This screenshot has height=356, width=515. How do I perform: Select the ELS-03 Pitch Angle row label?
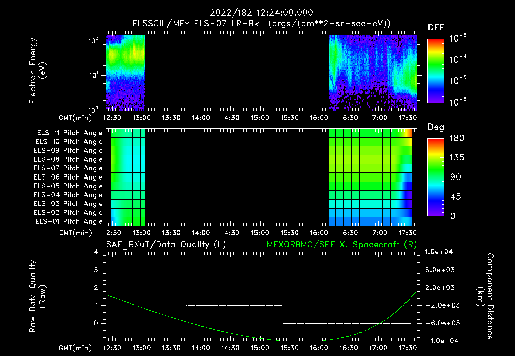click(x=68, y=204)
